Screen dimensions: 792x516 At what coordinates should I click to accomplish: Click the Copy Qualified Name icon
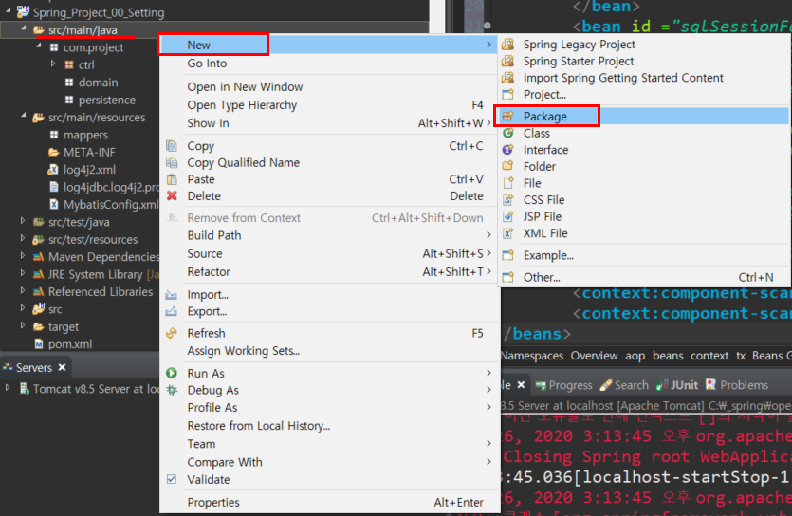point(172,162)
